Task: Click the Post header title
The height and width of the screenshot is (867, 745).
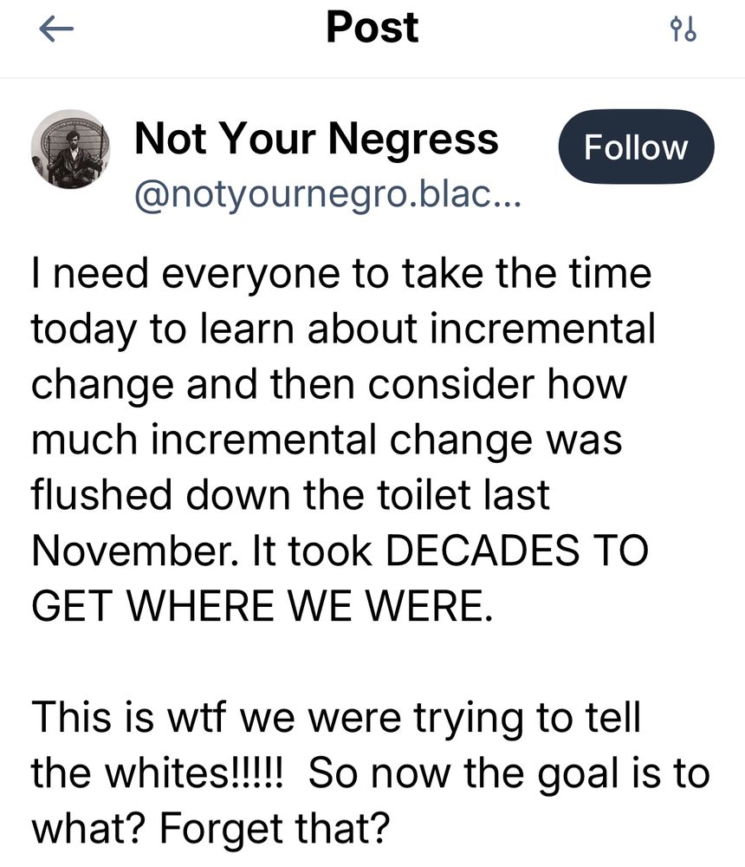Action: 372,27
